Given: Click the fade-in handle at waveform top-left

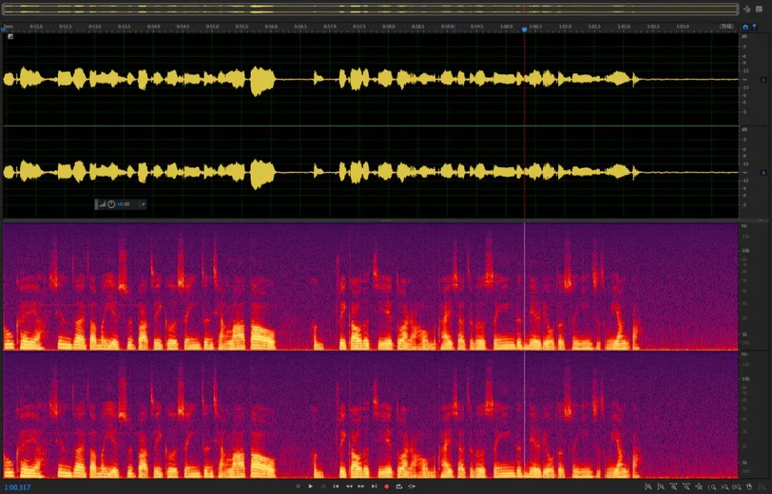Looking at the screenshot, I should pyautogui.click(x=10, y=36).
